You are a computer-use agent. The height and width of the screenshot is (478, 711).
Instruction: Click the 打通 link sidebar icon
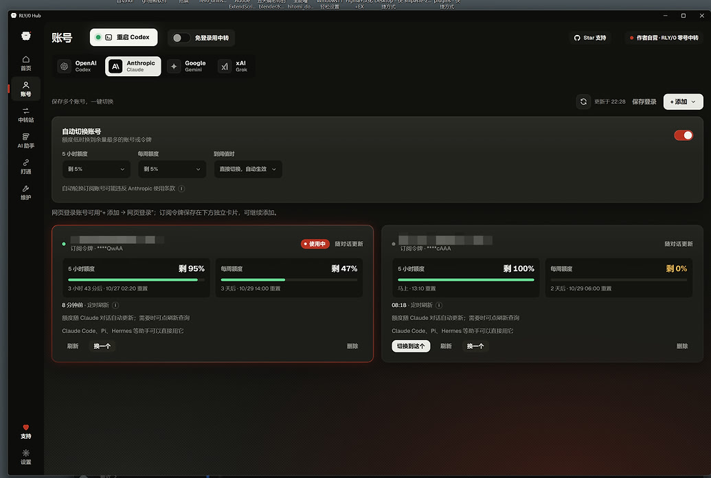26,166
